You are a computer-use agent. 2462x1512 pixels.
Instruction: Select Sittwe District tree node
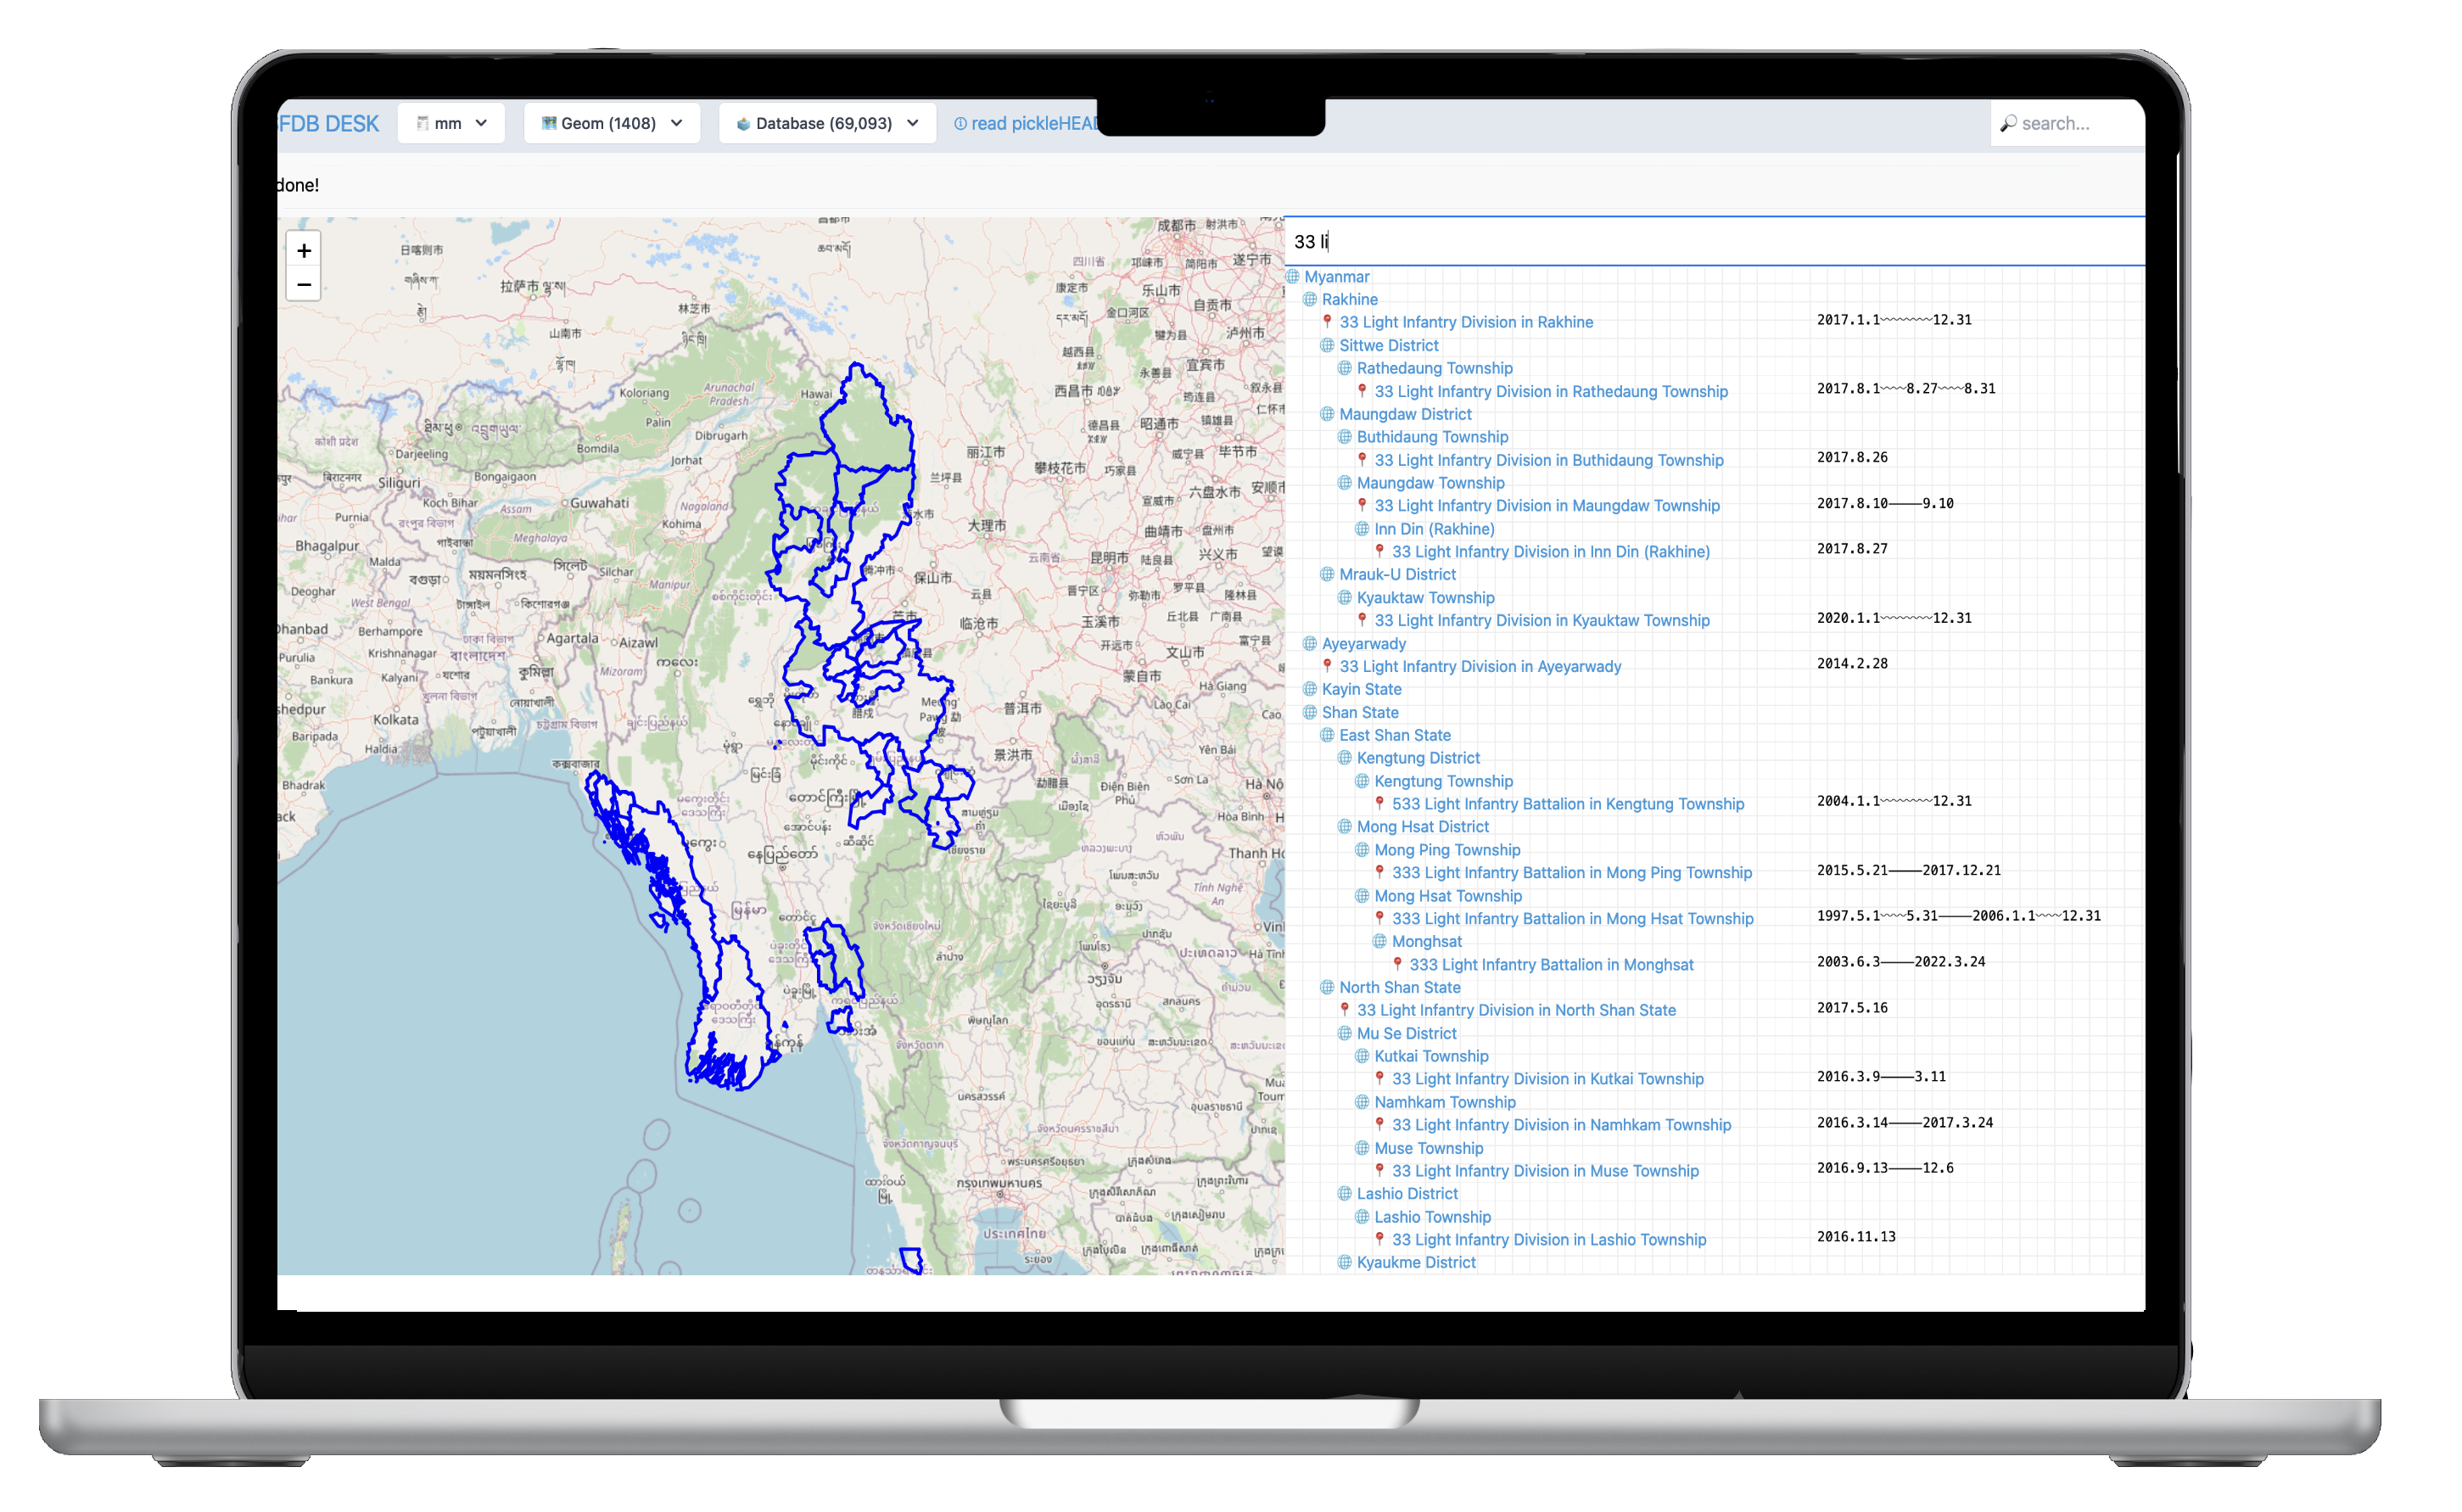coord(1389,346)
